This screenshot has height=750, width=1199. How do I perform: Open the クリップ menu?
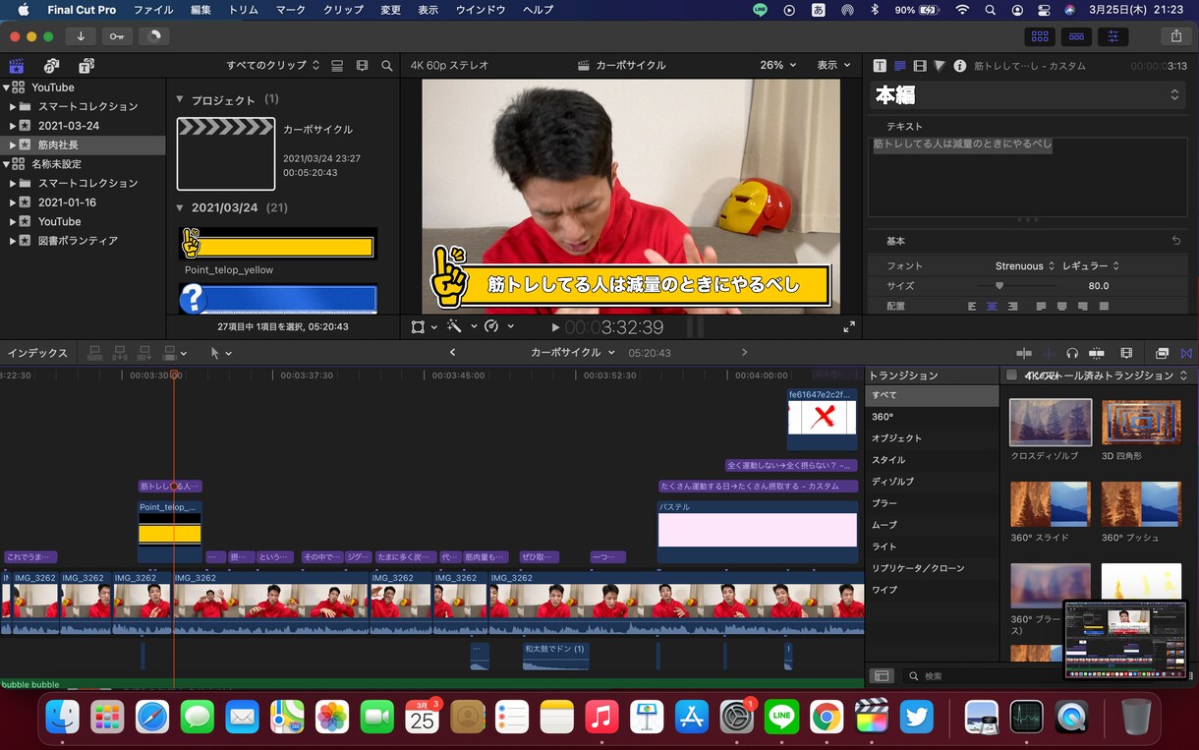pos(342,10)
